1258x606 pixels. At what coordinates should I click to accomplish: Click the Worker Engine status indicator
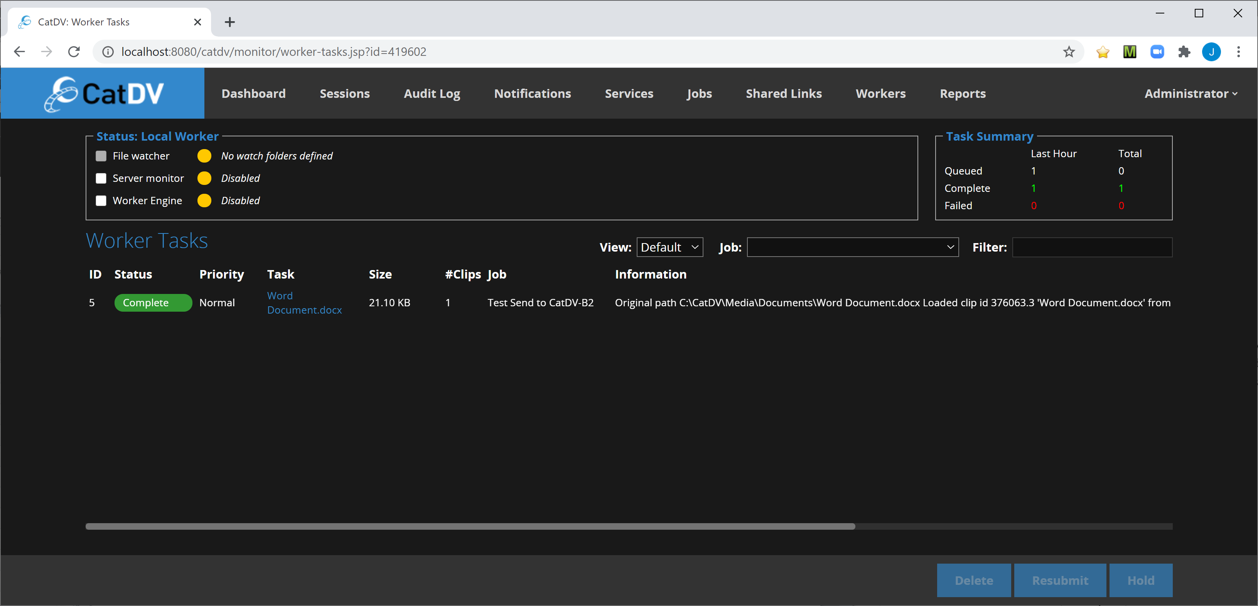click(x=204, y=201)
